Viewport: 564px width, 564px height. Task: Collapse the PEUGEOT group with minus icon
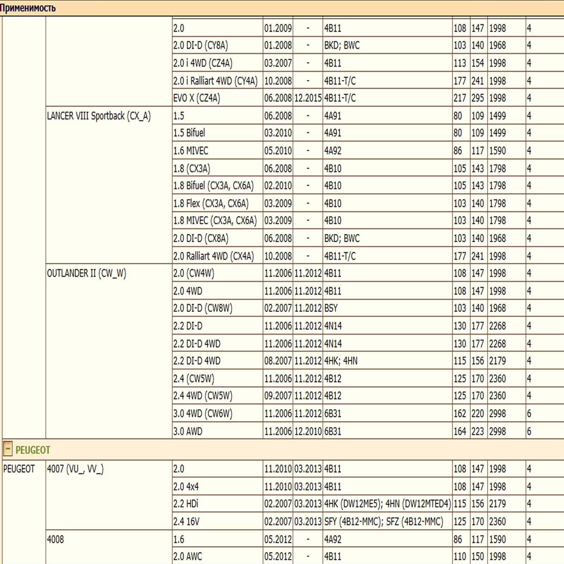coord(7,449)
